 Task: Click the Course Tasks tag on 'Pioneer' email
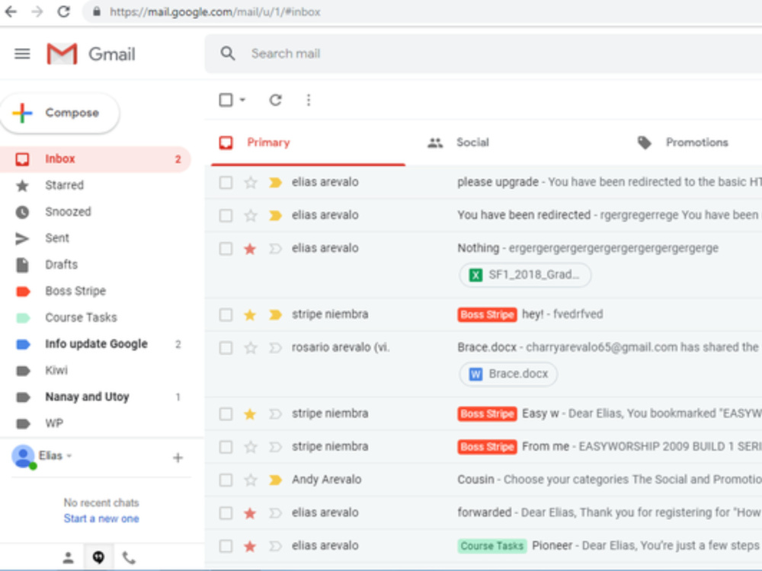pos(491,546)
